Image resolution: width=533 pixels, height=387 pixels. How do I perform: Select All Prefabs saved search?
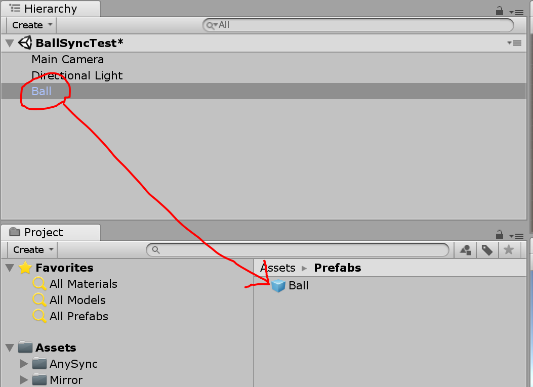point(78,316)
